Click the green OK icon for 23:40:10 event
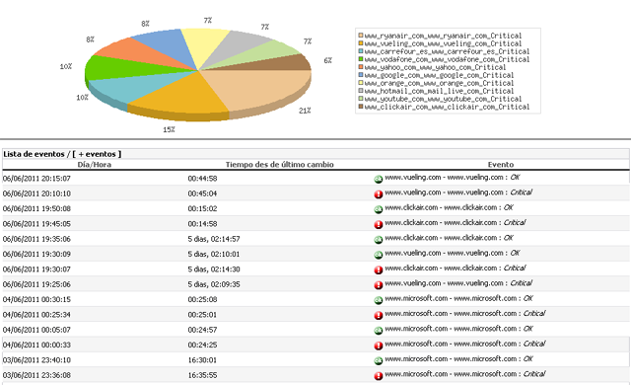Image resolution: width=631 pixels, height=385 pixels. click(379, 361)
